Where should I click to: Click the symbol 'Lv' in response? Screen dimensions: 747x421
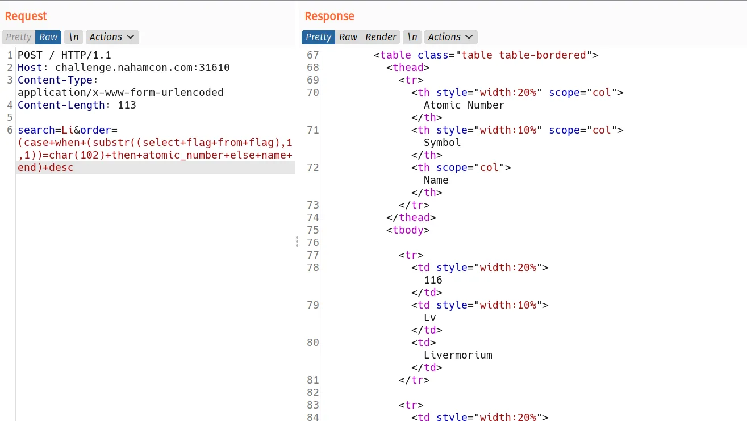coord(430,318)
